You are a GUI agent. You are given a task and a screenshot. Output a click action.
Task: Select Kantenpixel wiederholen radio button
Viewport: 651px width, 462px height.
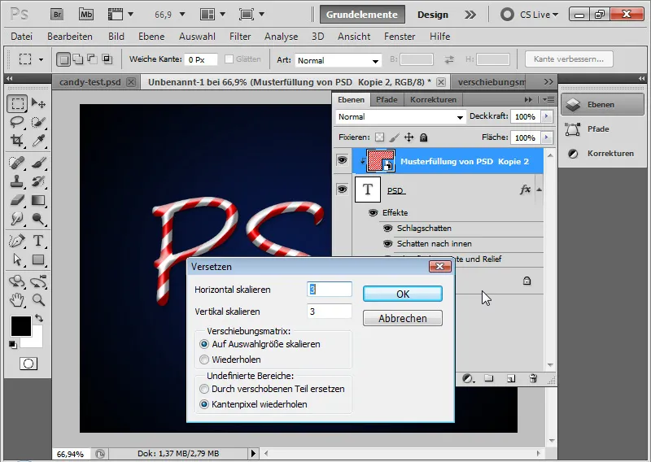(x=204, y=404)
